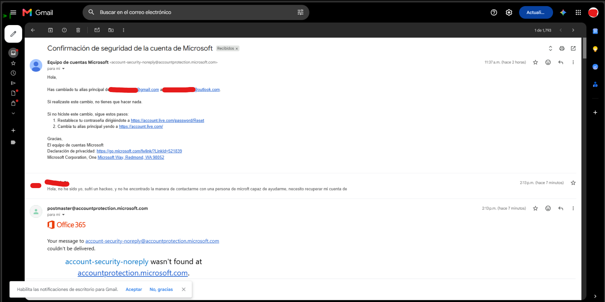Click Aceptar to enable desktop notifications
Viewport: 605px width, 302px height.
[x=134, y=289]
